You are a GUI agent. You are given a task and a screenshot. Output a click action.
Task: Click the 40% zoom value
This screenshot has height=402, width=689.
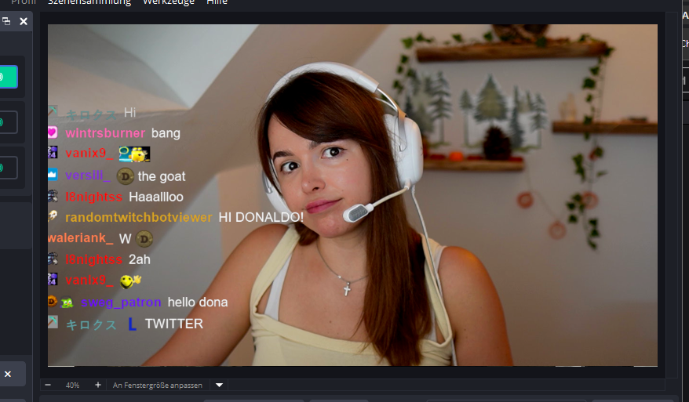click(x=72, y=386)
